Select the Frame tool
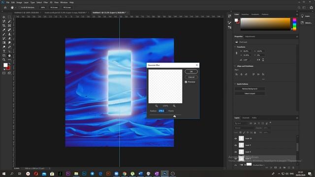The image size is (315, 177). pos(9,26)
